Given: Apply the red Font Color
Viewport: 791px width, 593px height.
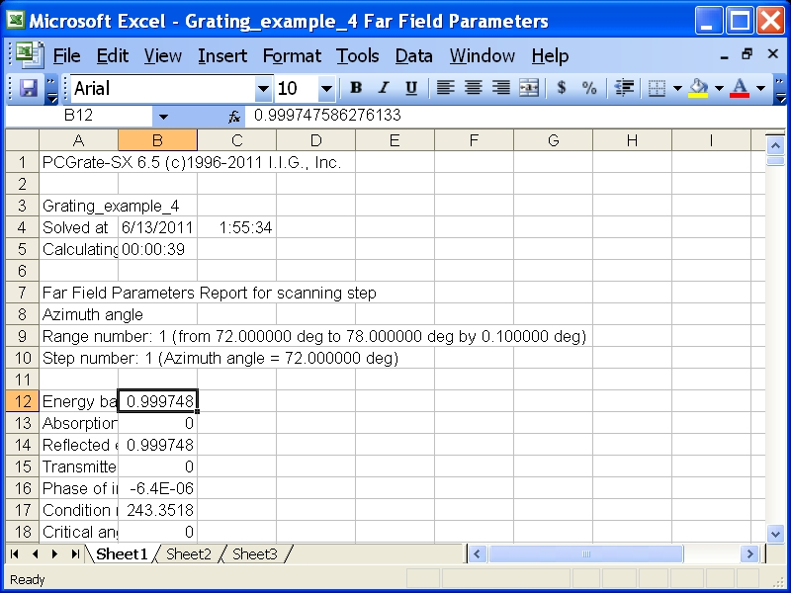Looking at the screenshot, I should 740,89.
